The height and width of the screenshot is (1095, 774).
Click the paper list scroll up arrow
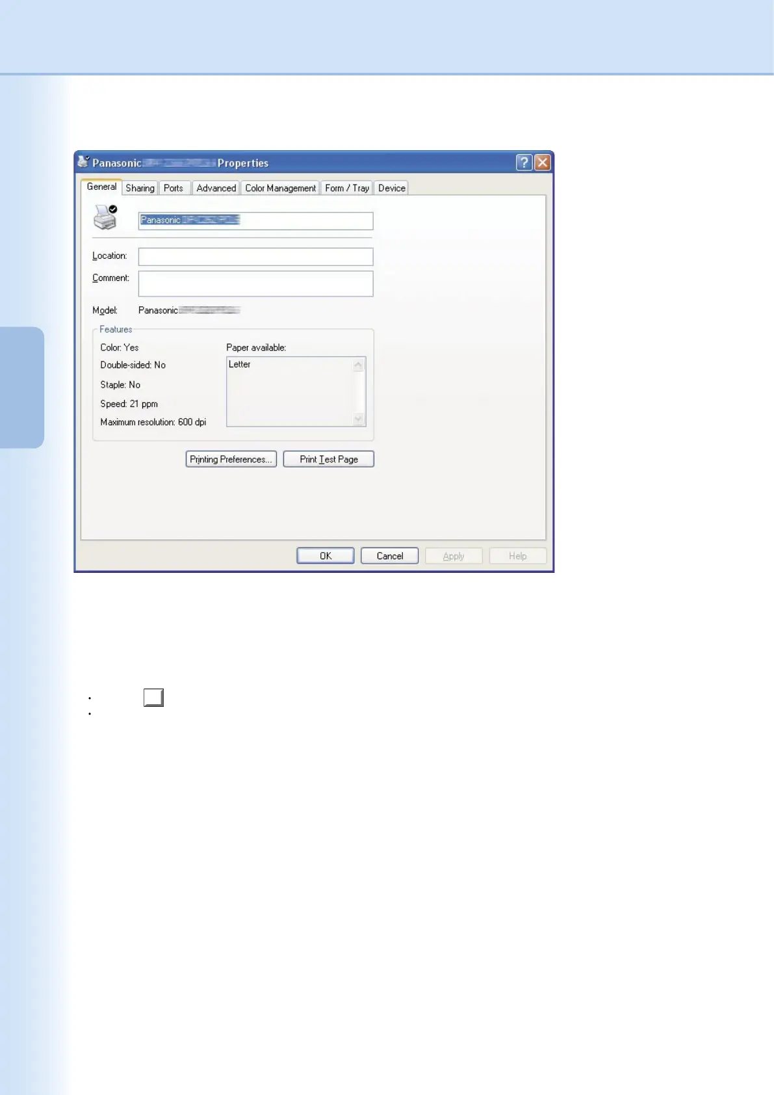[358, 365]
